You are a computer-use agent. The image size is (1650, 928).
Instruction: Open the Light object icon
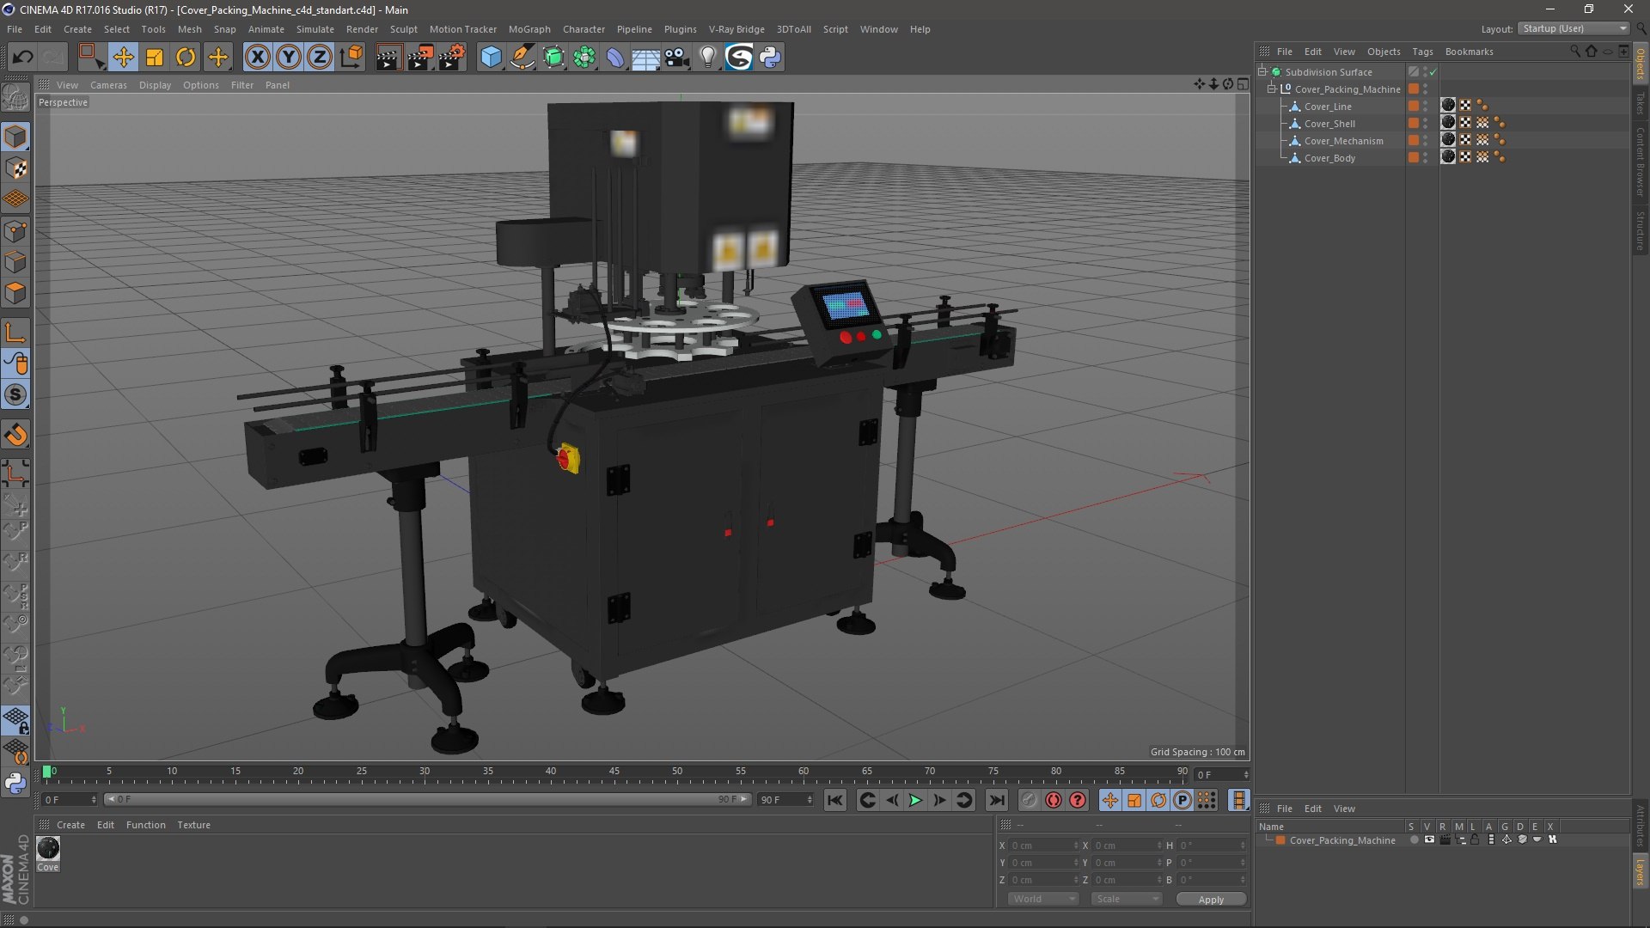tap(707, 58)
